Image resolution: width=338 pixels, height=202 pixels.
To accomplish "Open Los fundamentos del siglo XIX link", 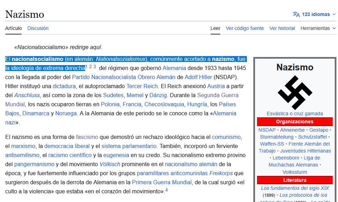I will [295, 188].
